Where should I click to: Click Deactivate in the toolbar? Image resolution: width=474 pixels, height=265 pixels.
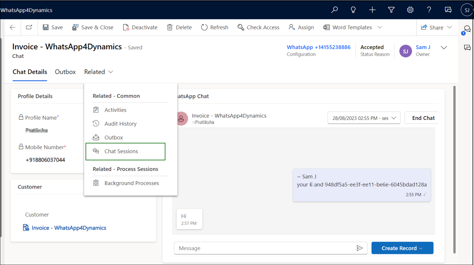click(x=140, y=27)
